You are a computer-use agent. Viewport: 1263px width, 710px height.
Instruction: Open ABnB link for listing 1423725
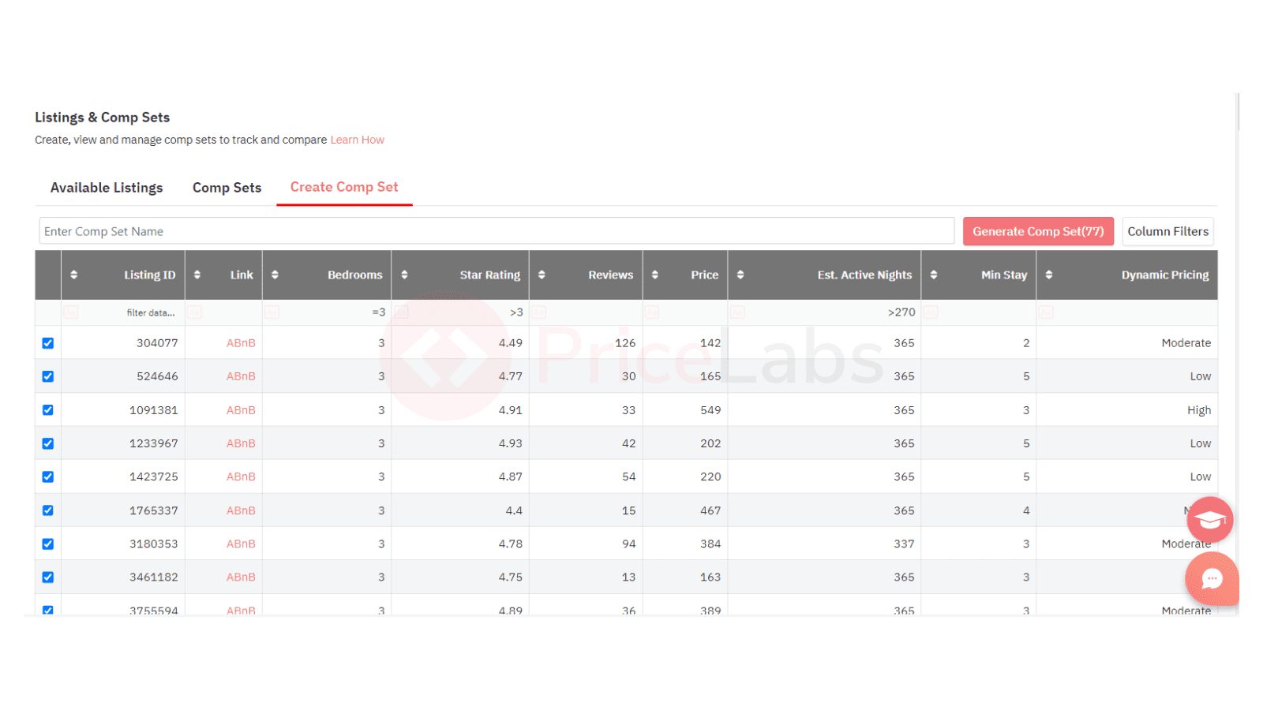pos(241,476)
